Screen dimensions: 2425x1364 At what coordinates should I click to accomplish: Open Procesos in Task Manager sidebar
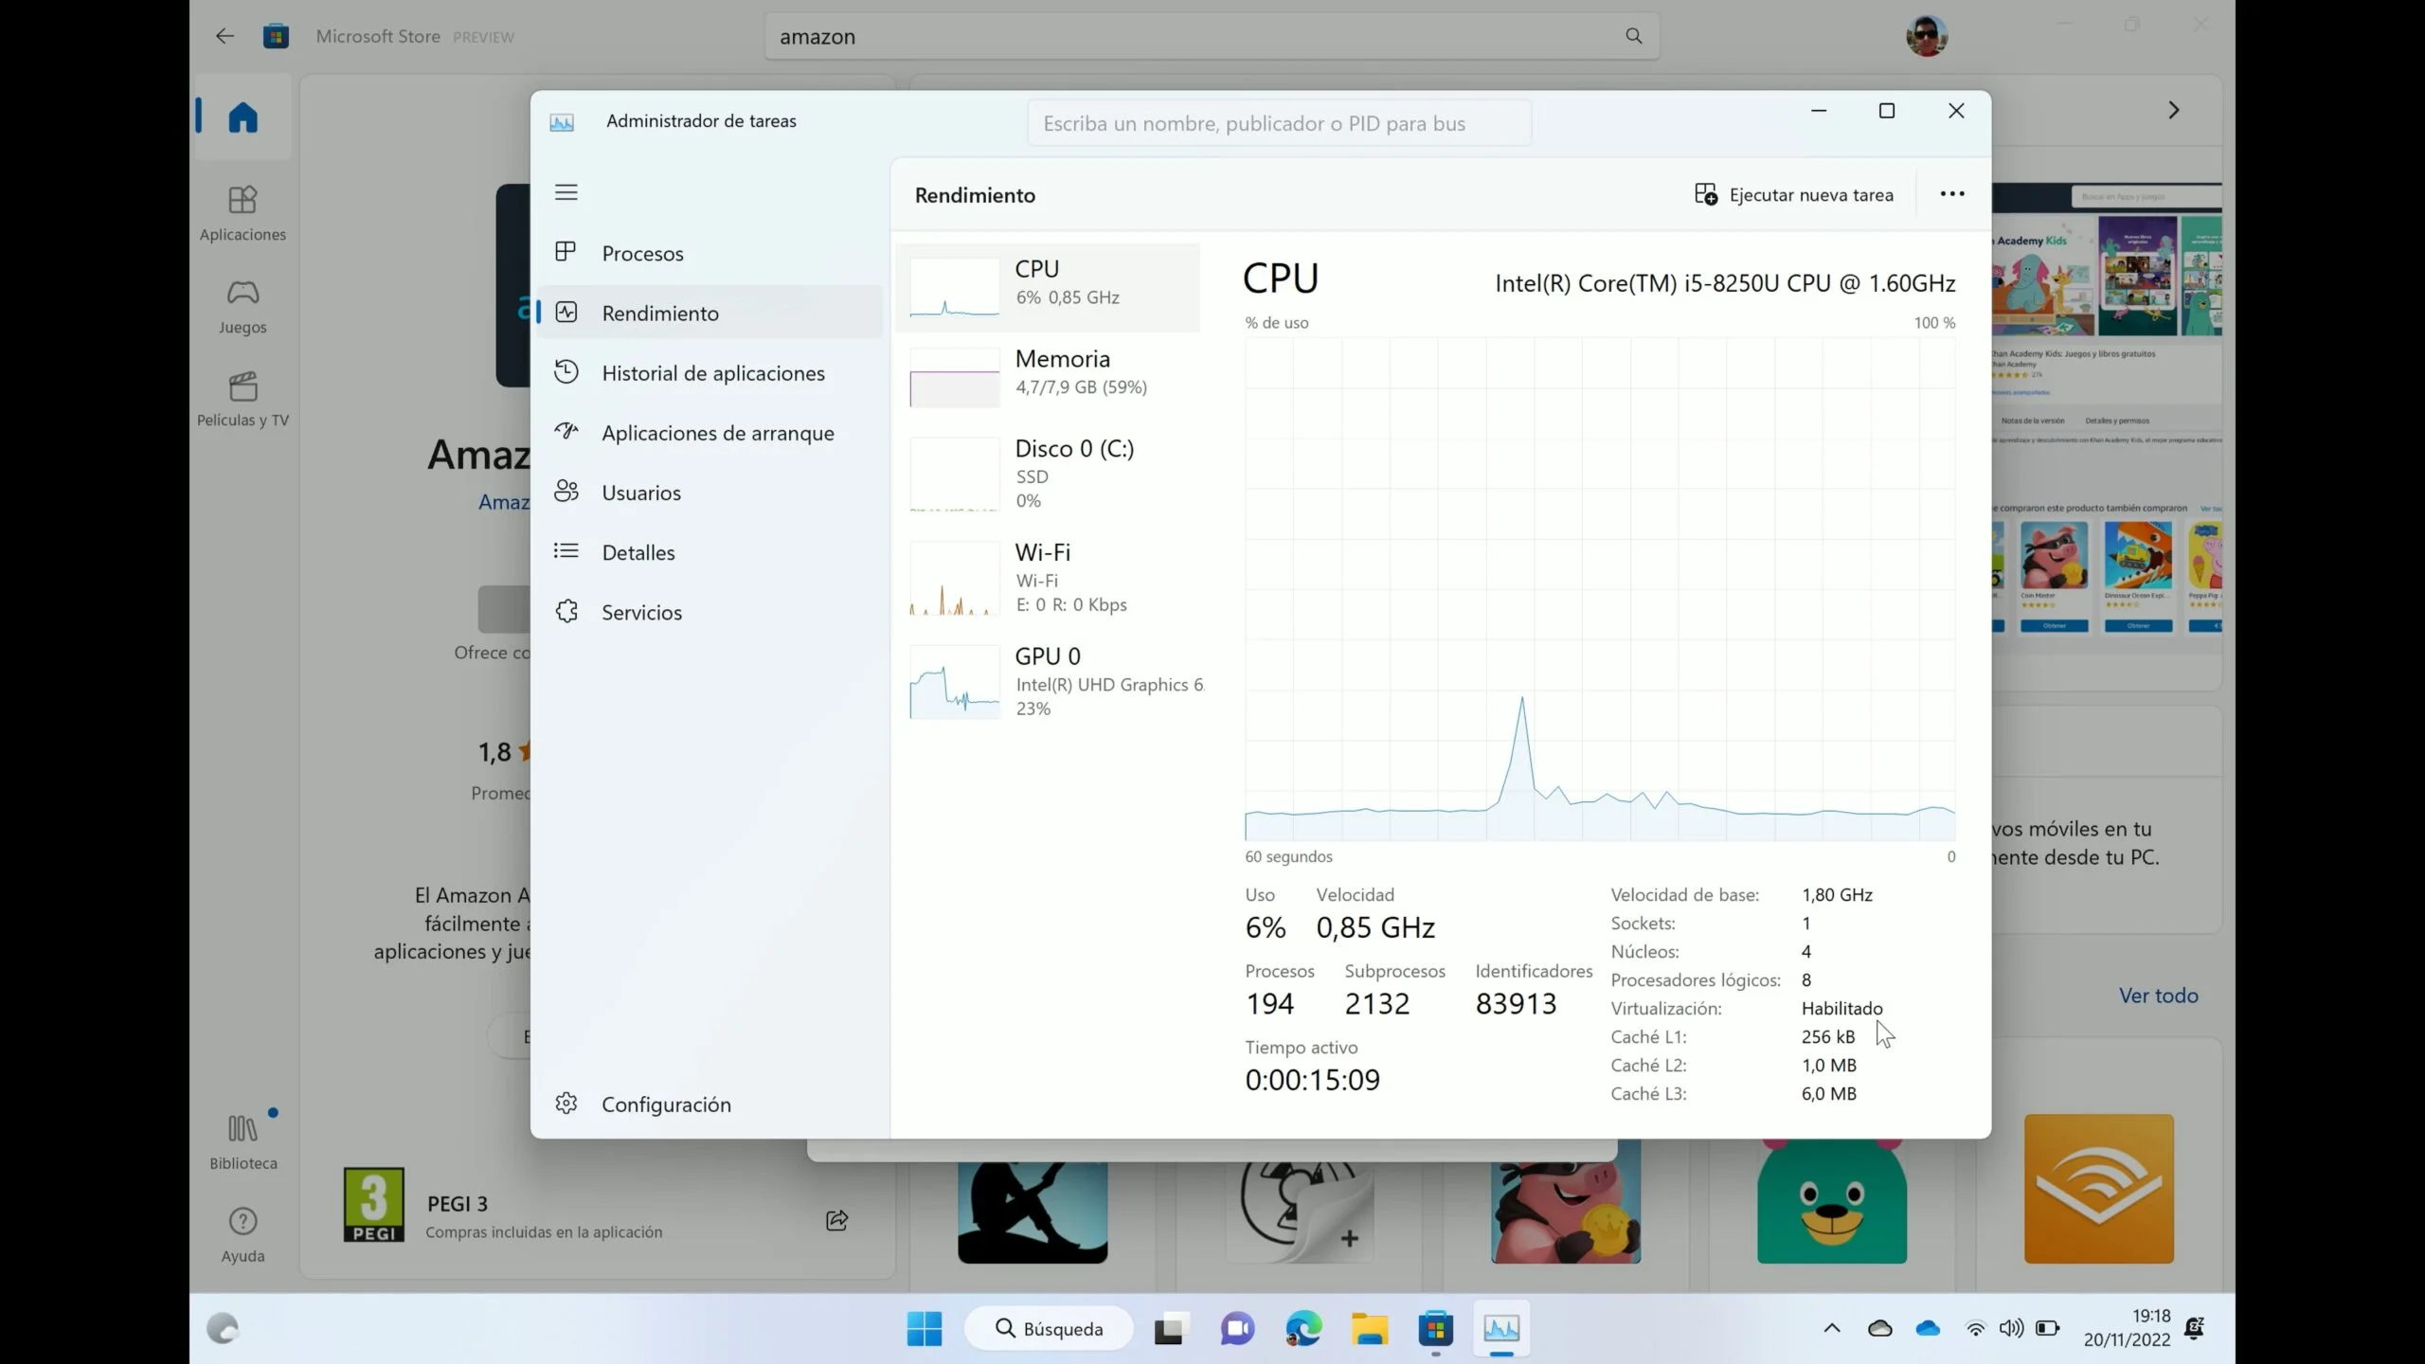tap(710, 253)
